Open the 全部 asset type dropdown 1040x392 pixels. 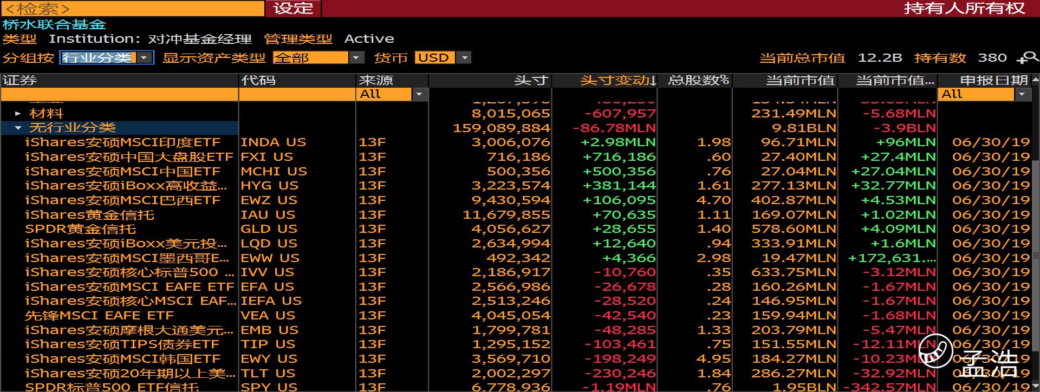318,57
